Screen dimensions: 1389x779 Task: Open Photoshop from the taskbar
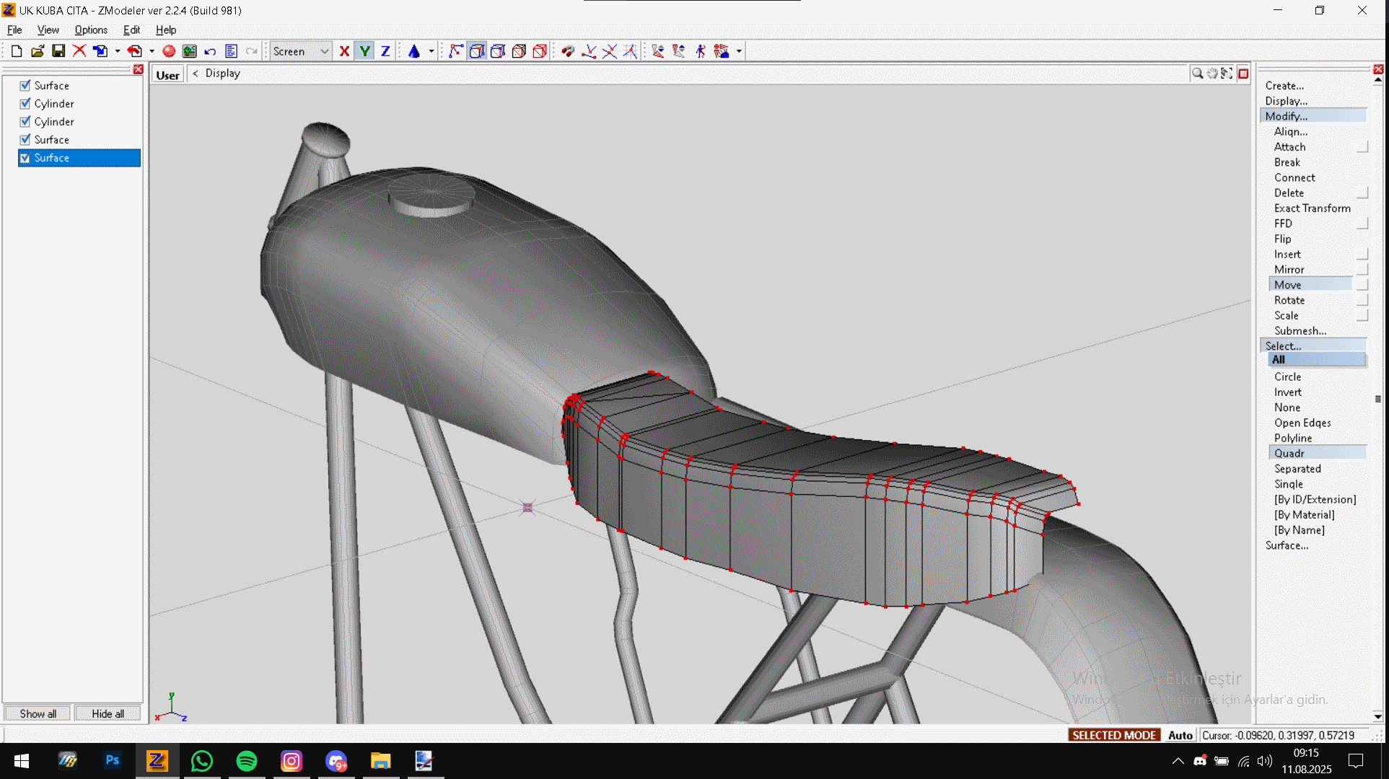(x=113, y=760)
